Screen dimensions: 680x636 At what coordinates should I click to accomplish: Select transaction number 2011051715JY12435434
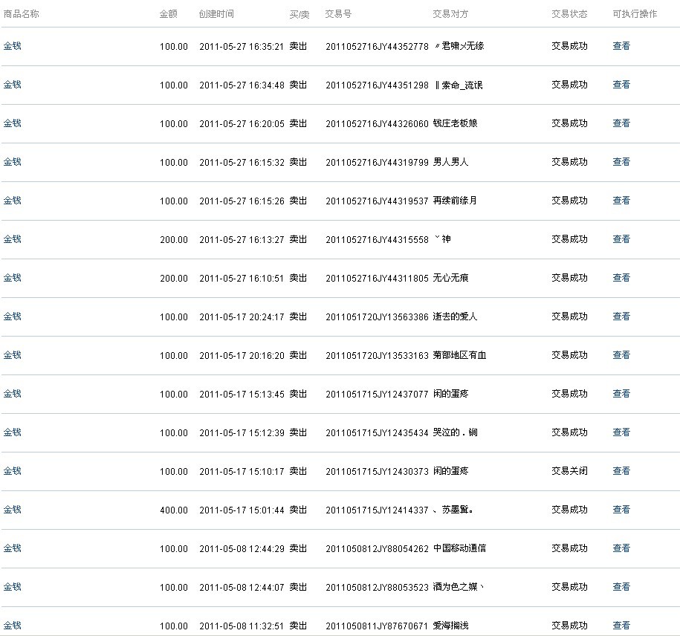coord(377,433)
